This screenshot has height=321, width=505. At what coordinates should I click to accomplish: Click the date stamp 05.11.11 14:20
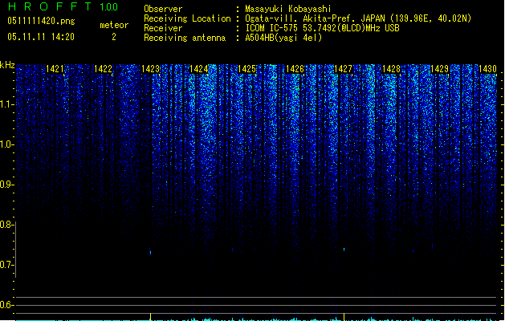pyautogui.click(x=41, y=37)
